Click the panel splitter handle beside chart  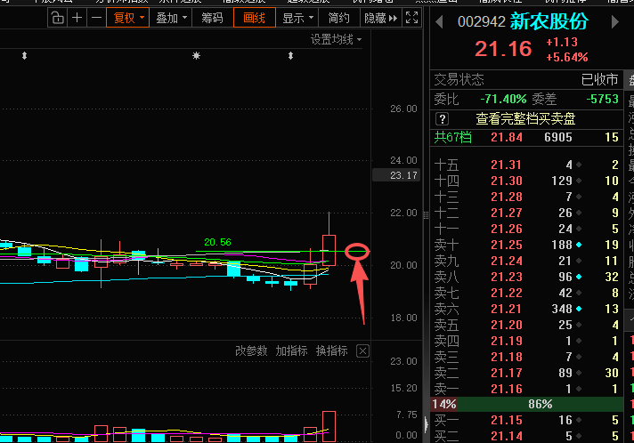426,215
